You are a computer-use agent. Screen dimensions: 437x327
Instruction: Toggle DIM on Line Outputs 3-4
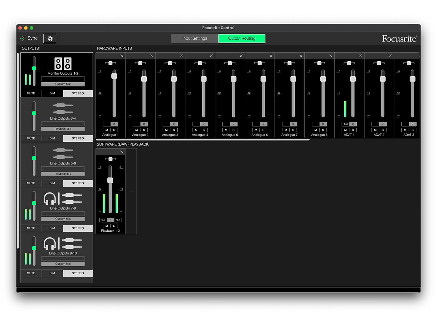click(x=52, y=138)
